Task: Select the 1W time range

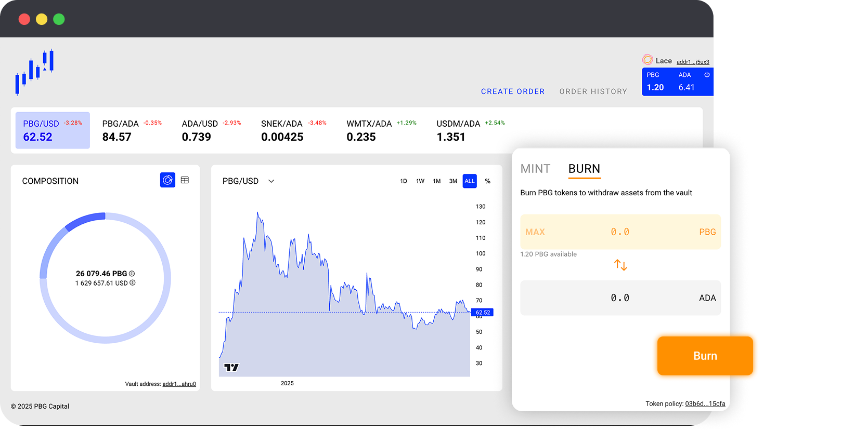Action: click(x=420, y=181)
